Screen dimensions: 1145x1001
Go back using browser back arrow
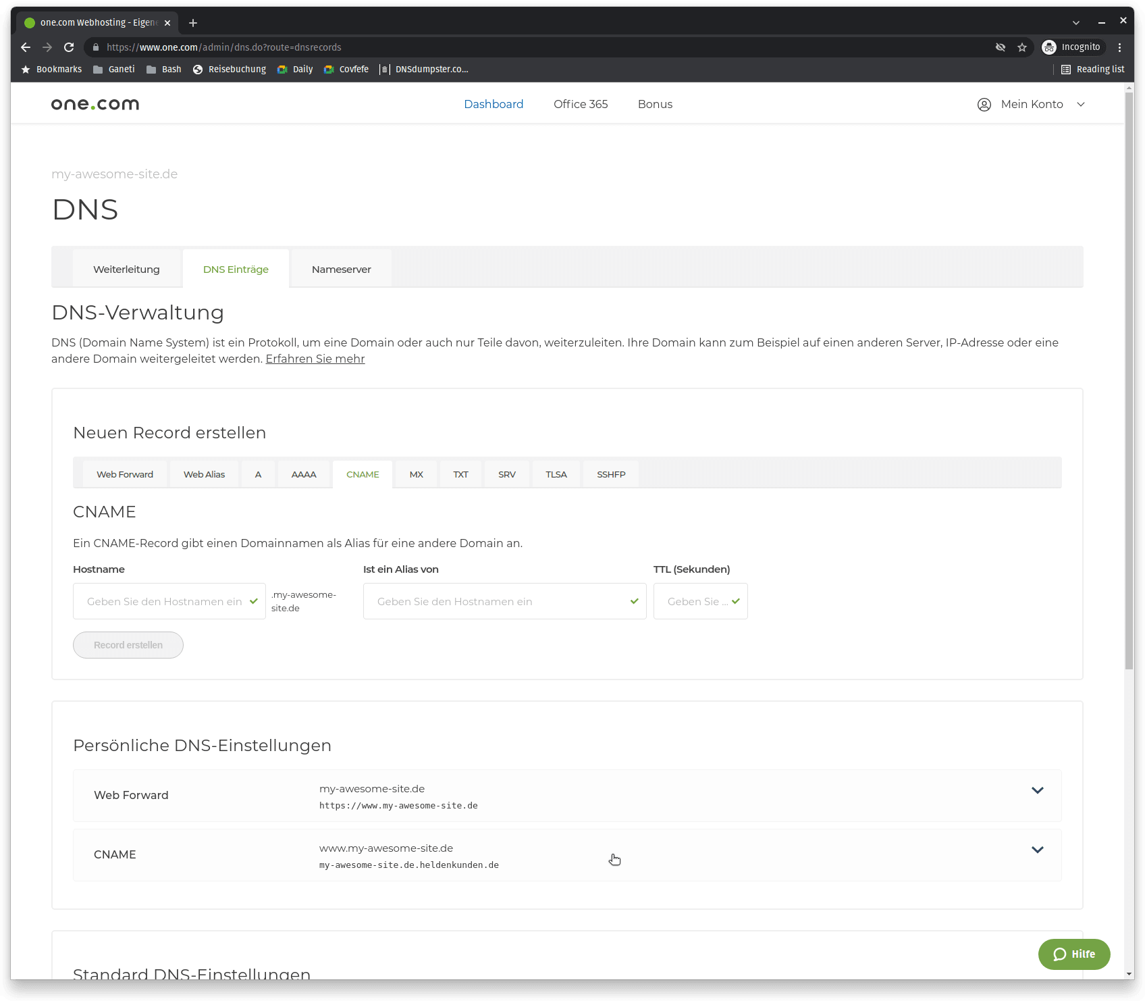pyautogui.click(x=26, y=47)
